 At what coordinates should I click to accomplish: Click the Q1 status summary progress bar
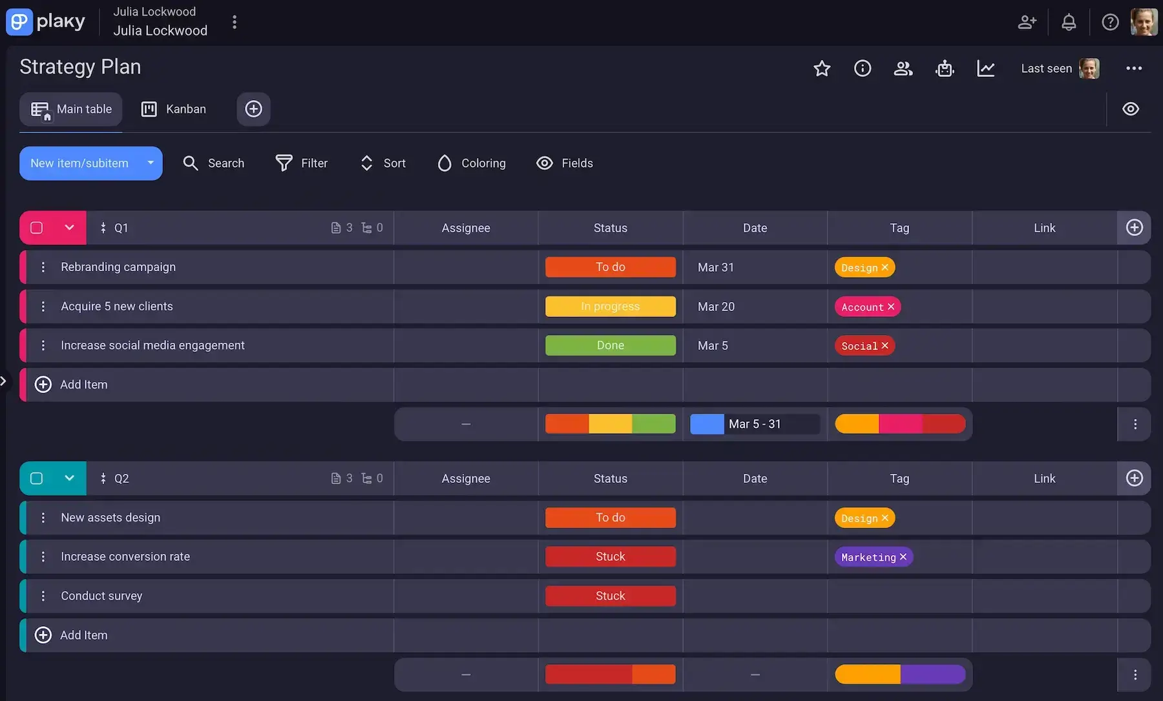coord(610,423)
